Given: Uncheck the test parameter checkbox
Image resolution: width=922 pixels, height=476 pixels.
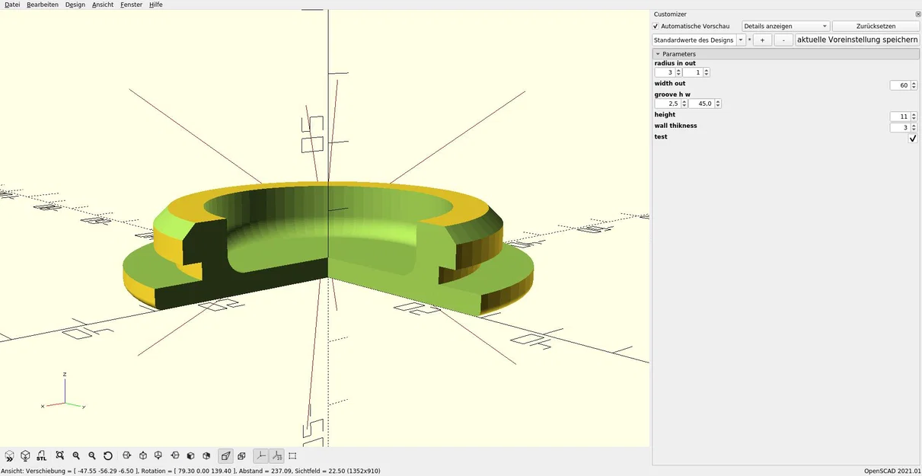Looking at the screenshot, I should (x=913, y=138).
